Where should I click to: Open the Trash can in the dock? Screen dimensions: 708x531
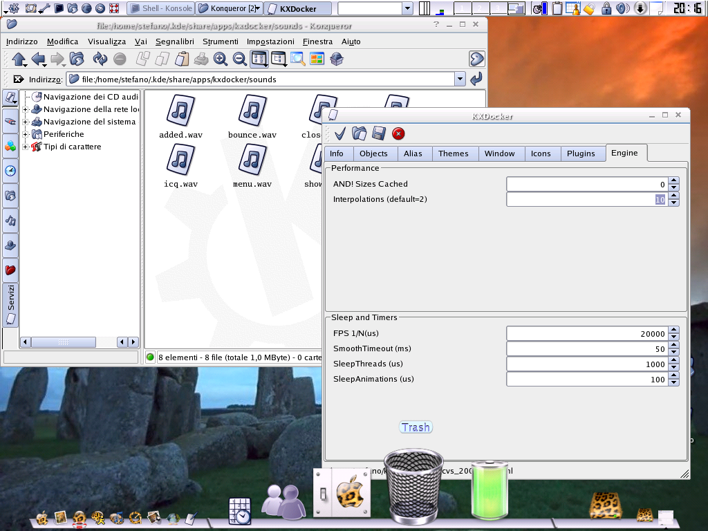coord(413,487)
